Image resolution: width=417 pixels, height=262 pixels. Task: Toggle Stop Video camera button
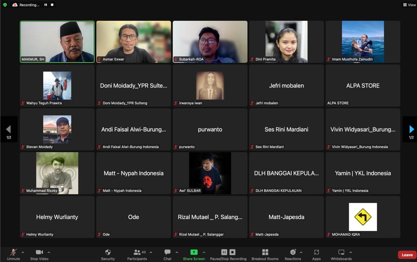coord(40,252)
